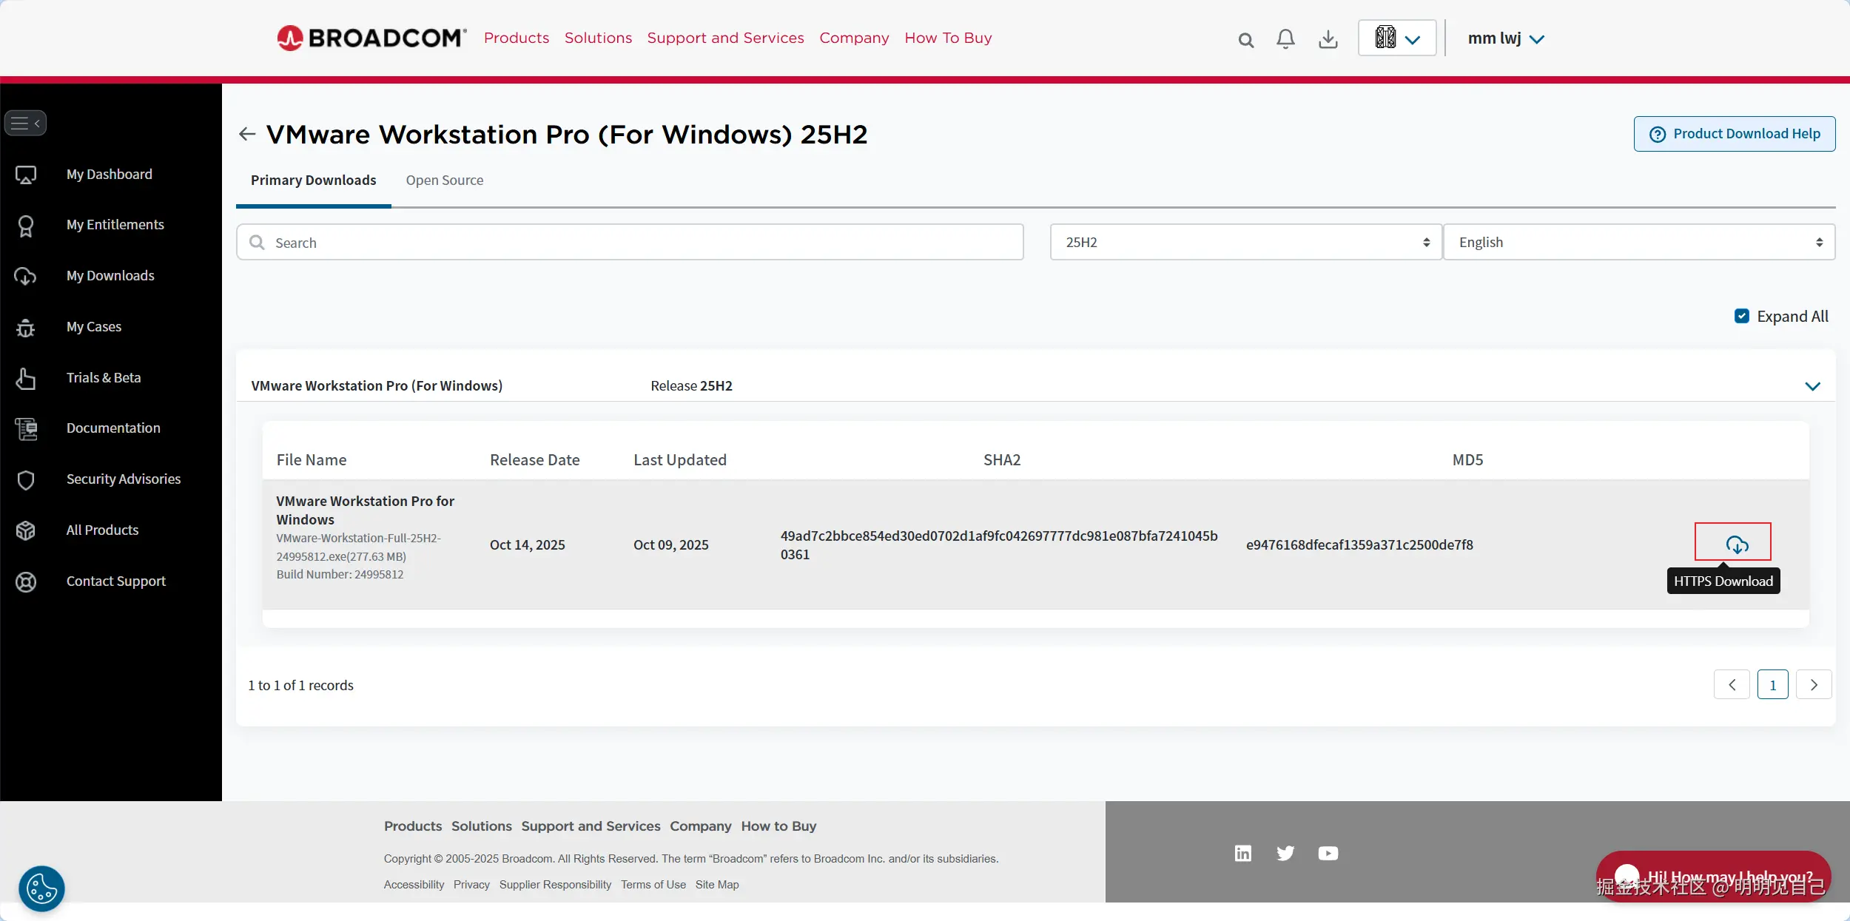The height and width of the screenshot is (921, 1850).
Task: Open the English language dropdown
Action: [1639, 242]
